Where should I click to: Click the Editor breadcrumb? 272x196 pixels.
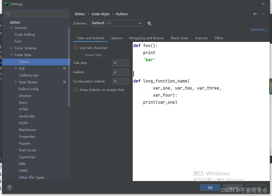pos(80,14)
